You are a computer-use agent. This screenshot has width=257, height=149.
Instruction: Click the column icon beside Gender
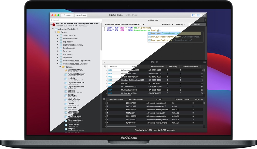pos(66,104)
